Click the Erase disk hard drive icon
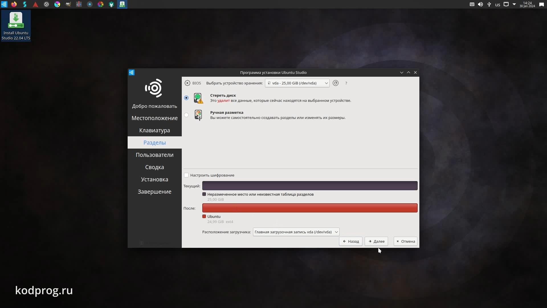The image size is (547, 308). (198, 98)
